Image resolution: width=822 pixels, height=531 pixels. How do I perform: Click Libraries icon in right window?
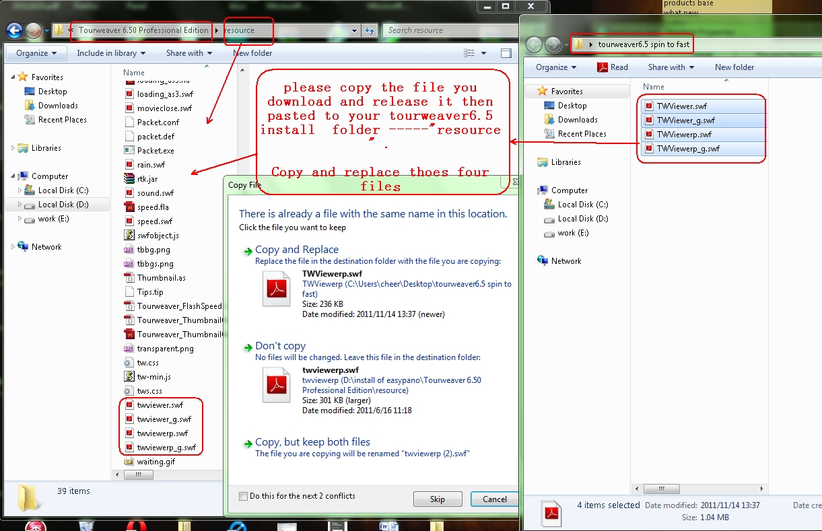click(x=543, y=162)
